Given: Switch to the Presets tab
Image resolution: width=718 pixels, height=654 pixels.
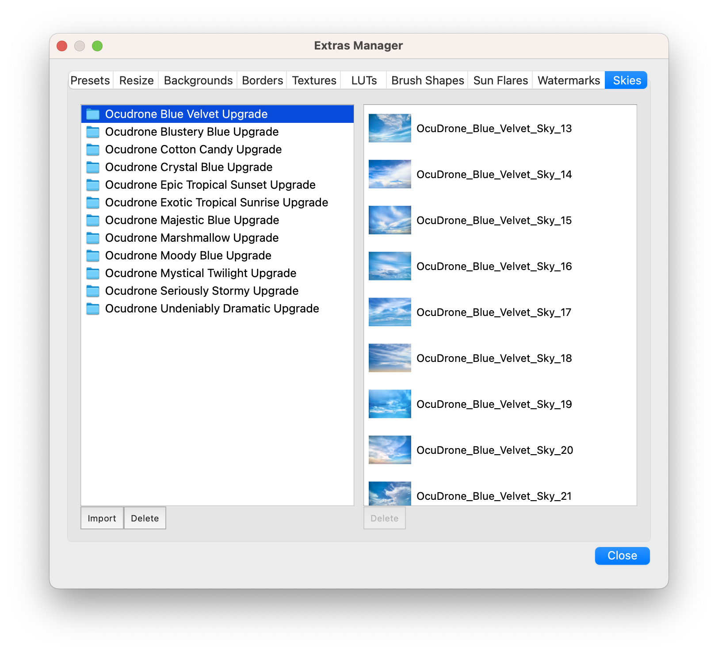Looking at the screenshot, I should (90, 80).
